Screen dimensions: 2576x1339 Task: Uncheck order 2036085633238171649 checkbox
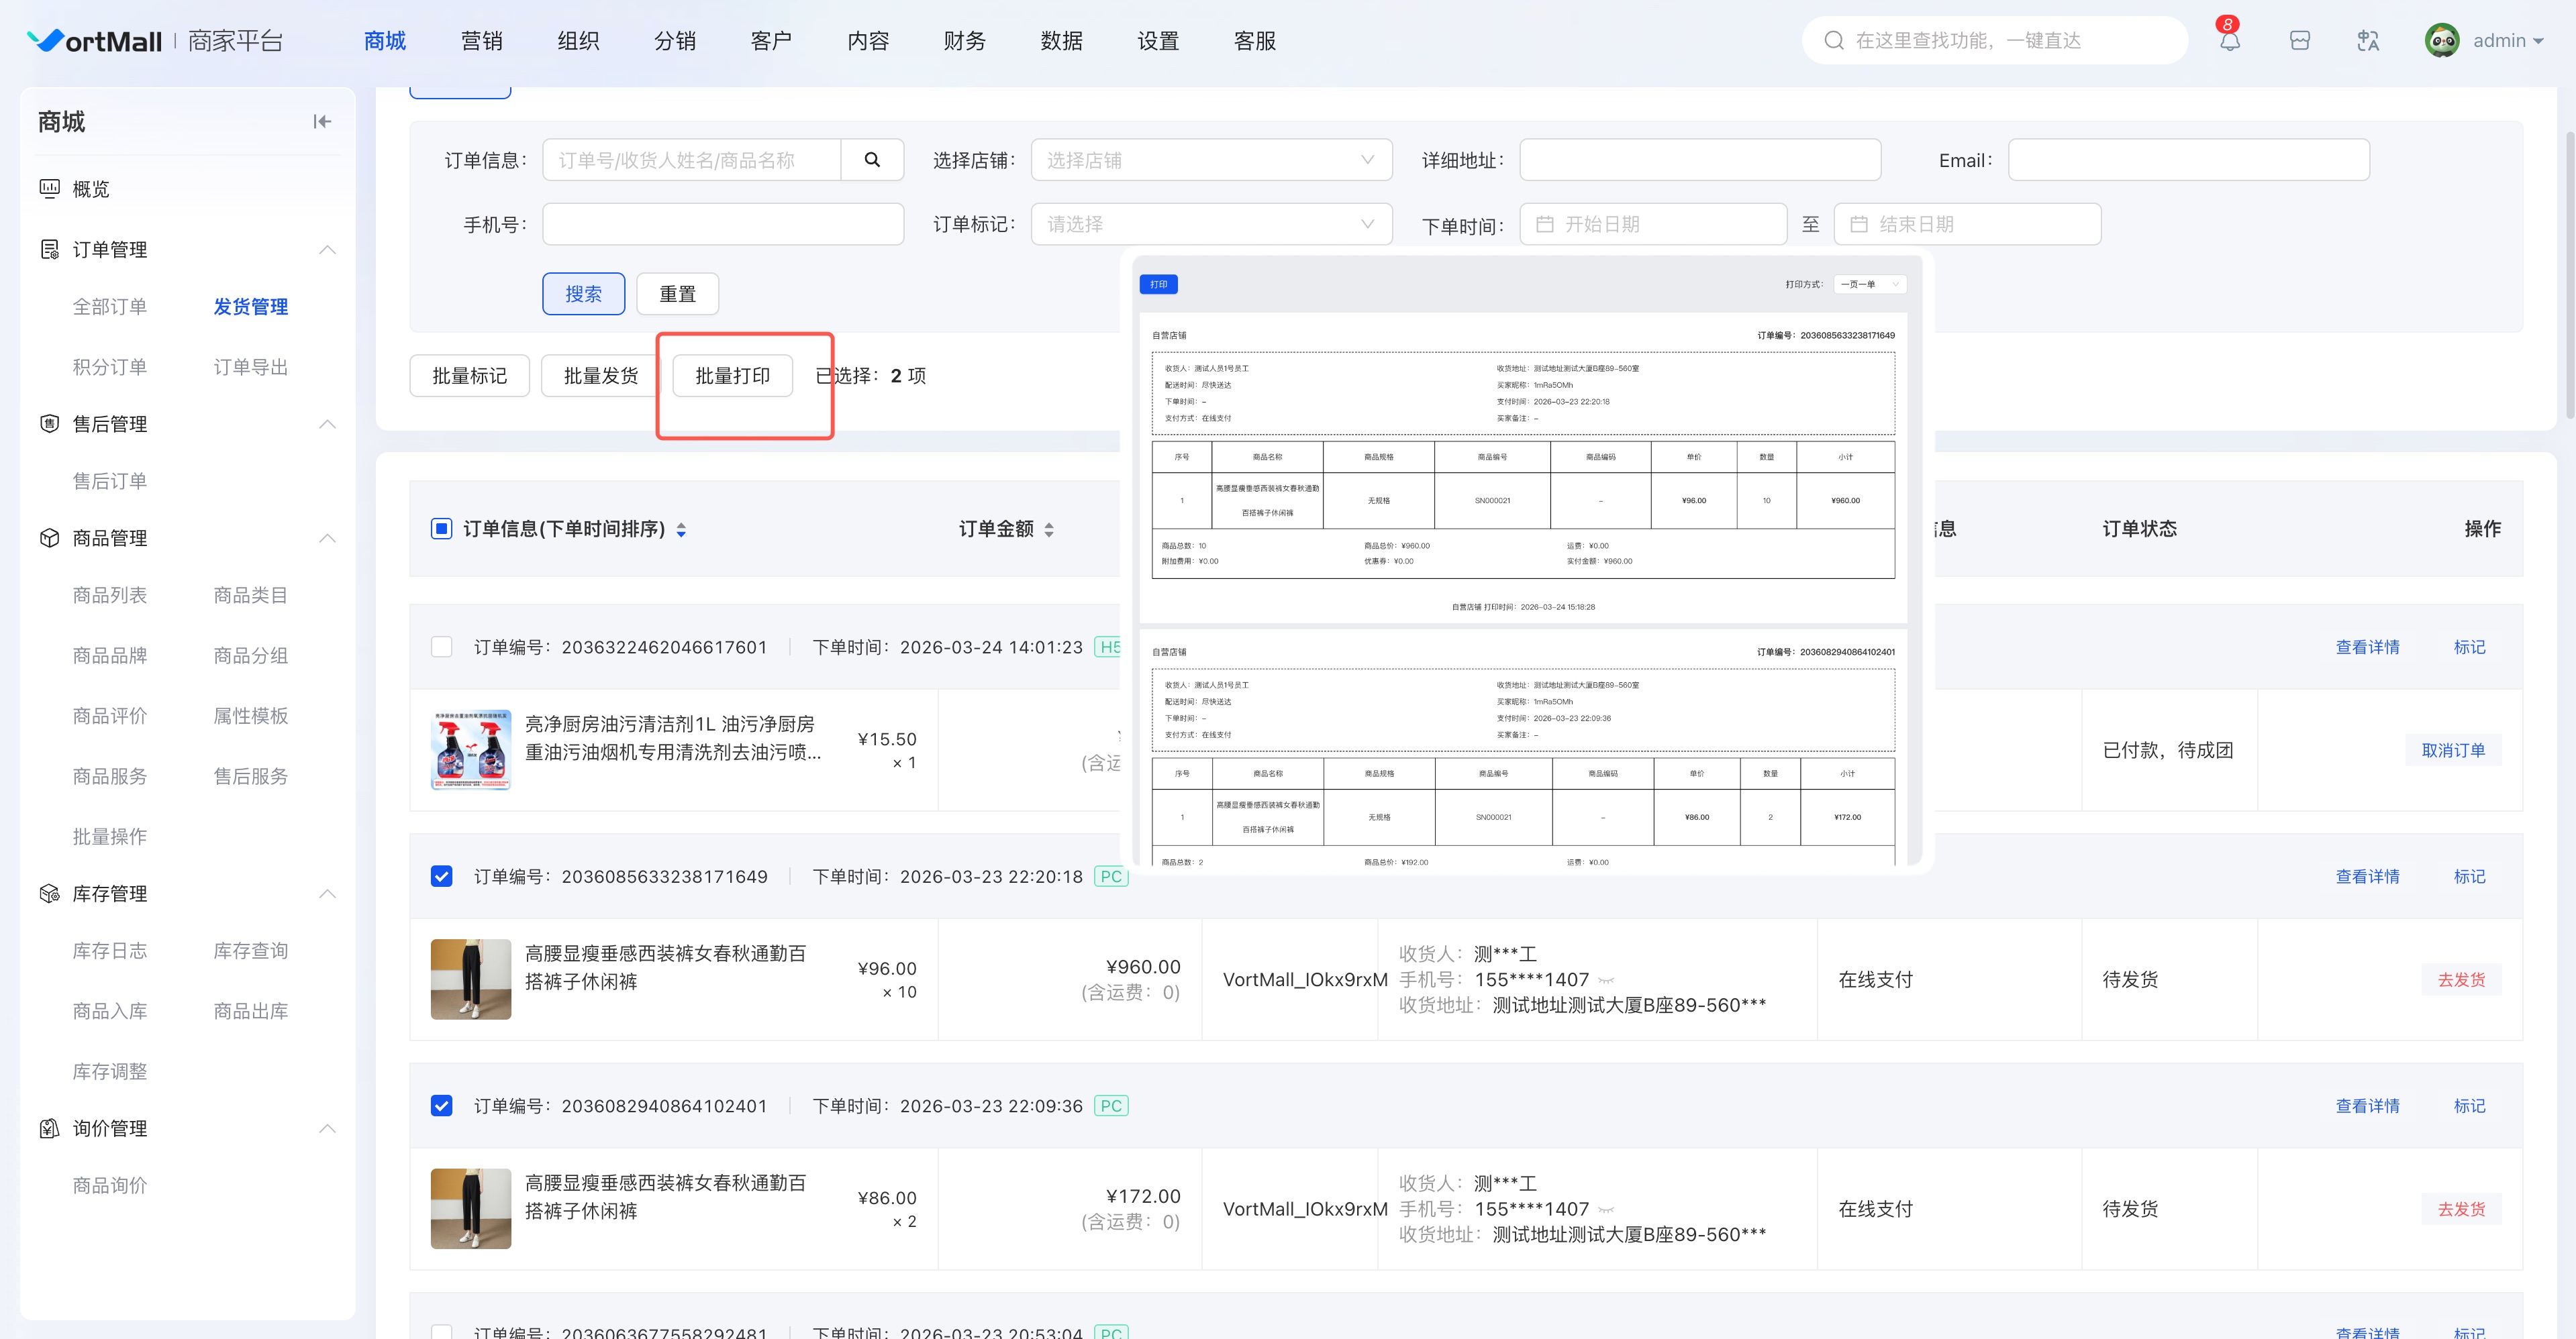point(441,876)
